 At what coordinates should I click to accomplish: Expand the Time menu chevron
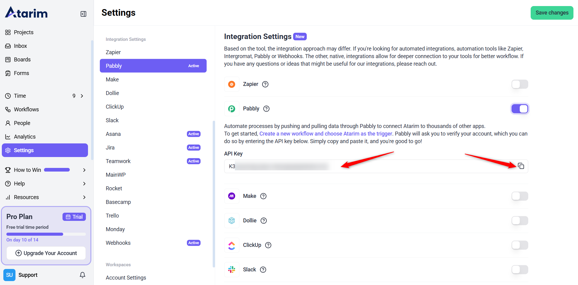[x=82, y=96]
